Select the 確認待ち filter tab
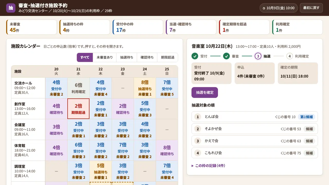329x185 pixels. pos(147,58)
